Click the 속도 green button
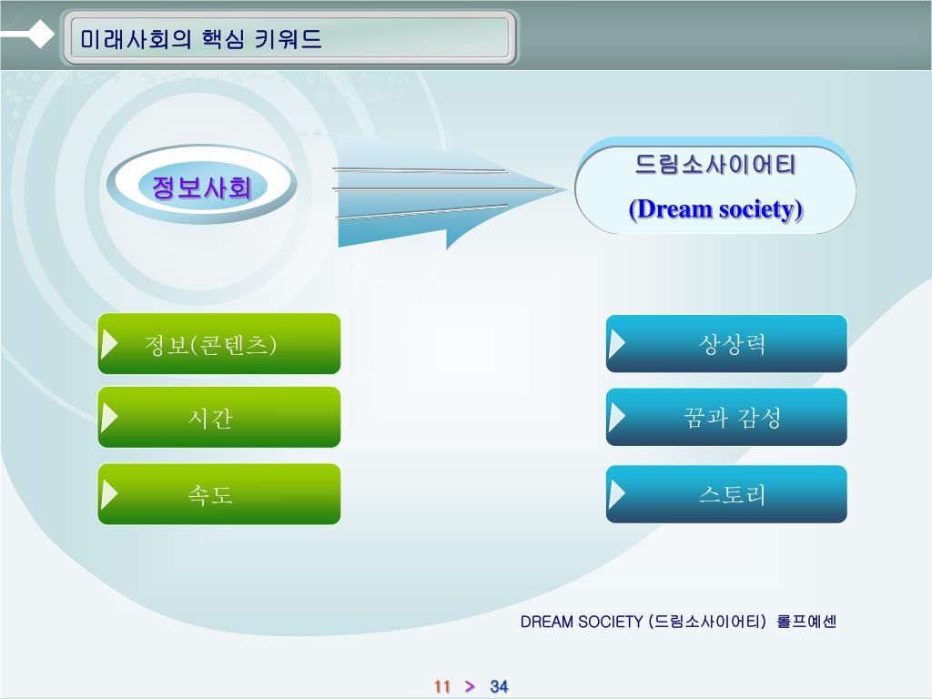The width and height of the screenshot is (932, 699). coord(218,494)
